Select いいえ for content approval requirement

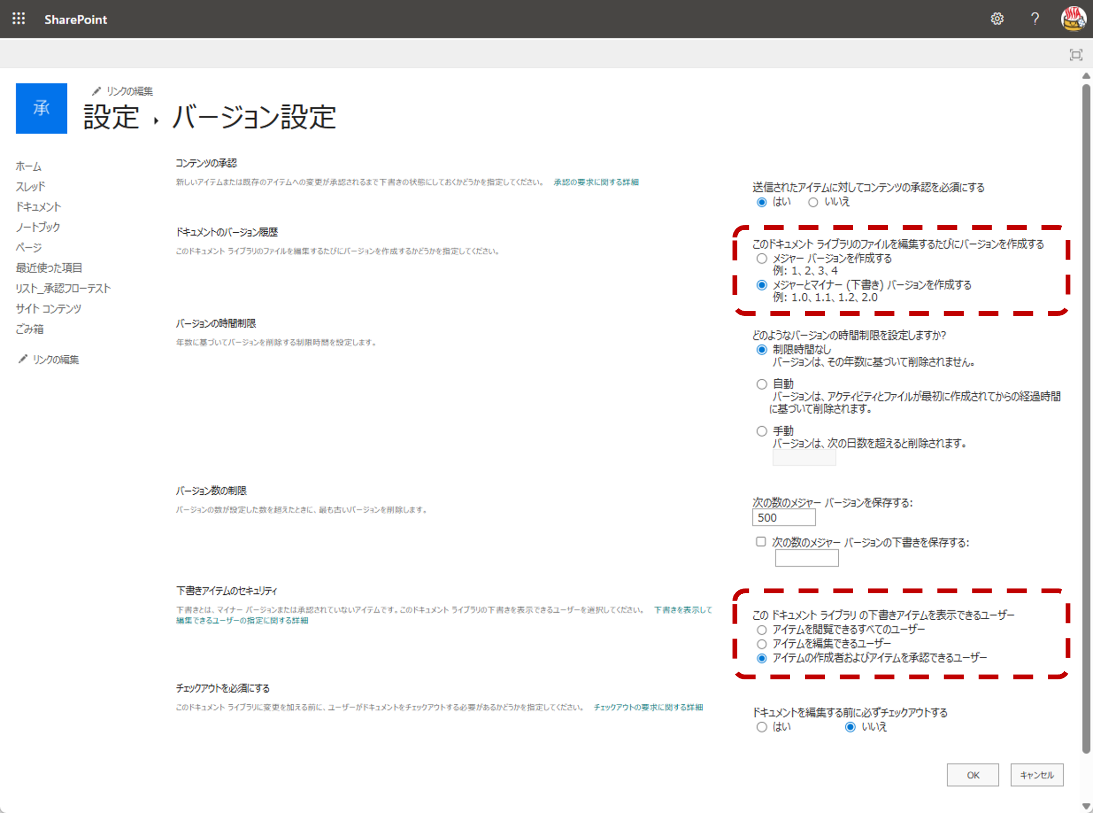tap(813, 202)
